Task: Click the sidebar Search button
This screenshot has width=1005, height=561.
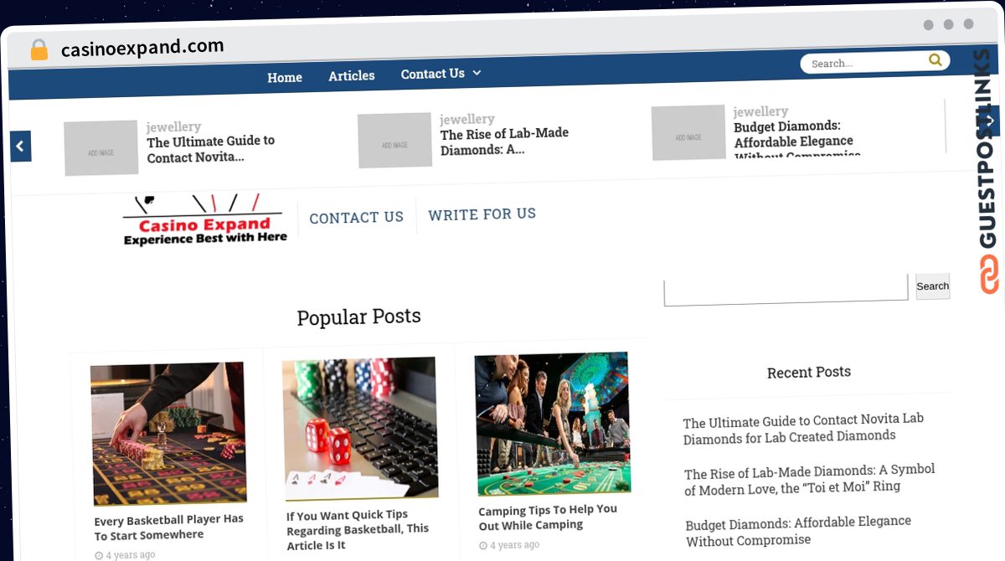Action: coord(932,286)
